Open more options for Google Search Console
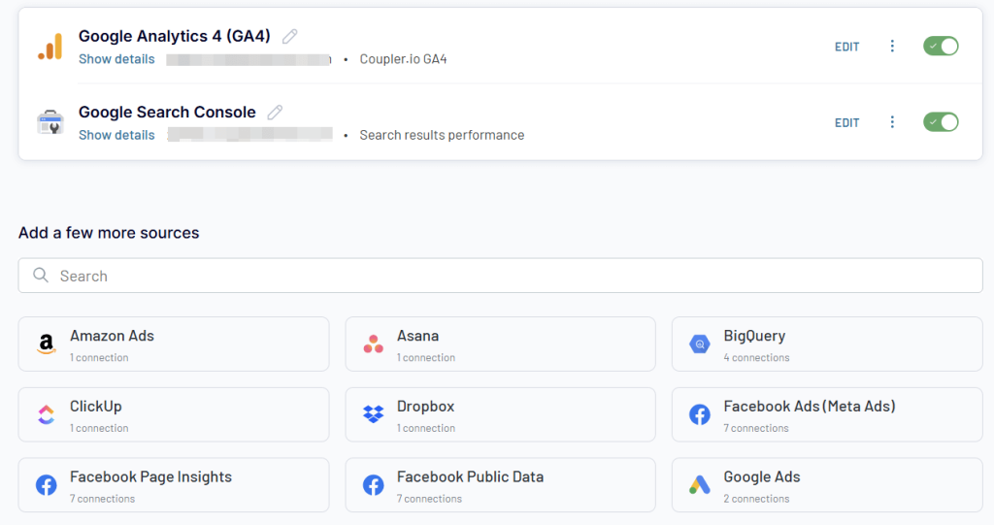994x525 pixels. pyautogui.click(x=892, y=121)
